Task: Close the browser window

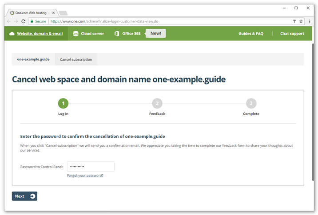Action: 308,8
